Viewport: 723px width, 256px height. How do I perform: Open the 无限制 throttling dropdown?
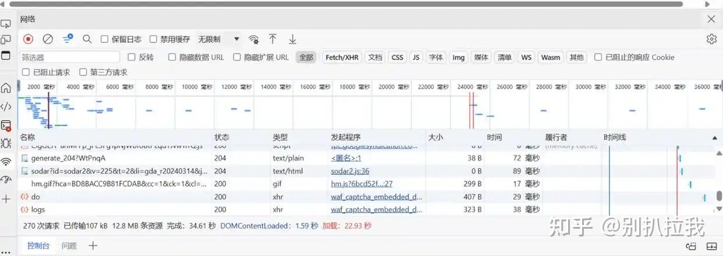coord(219,39)
